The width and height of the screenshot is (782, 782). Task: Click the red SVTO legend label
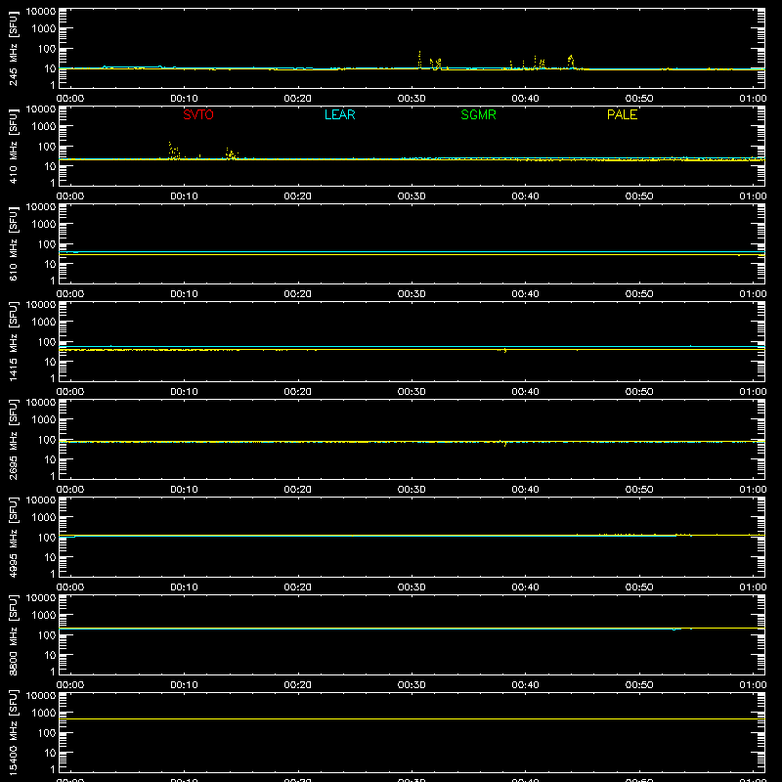pyautogui.click(x=198, y=114)
